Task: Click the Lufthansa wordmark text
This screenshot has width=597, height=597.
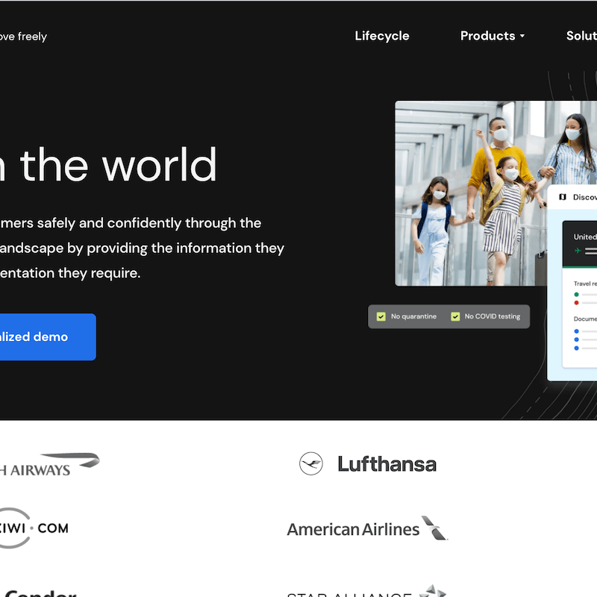Action: pos(387,464)
